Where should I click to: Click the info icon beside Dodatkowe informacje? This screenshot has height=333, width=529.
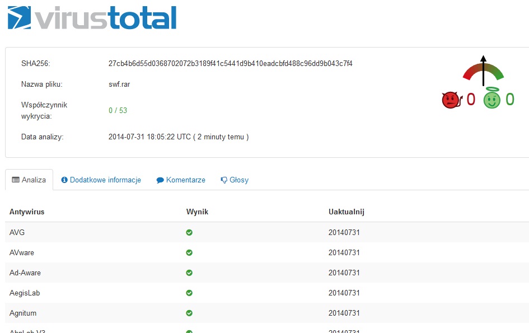tap(64, 180)
